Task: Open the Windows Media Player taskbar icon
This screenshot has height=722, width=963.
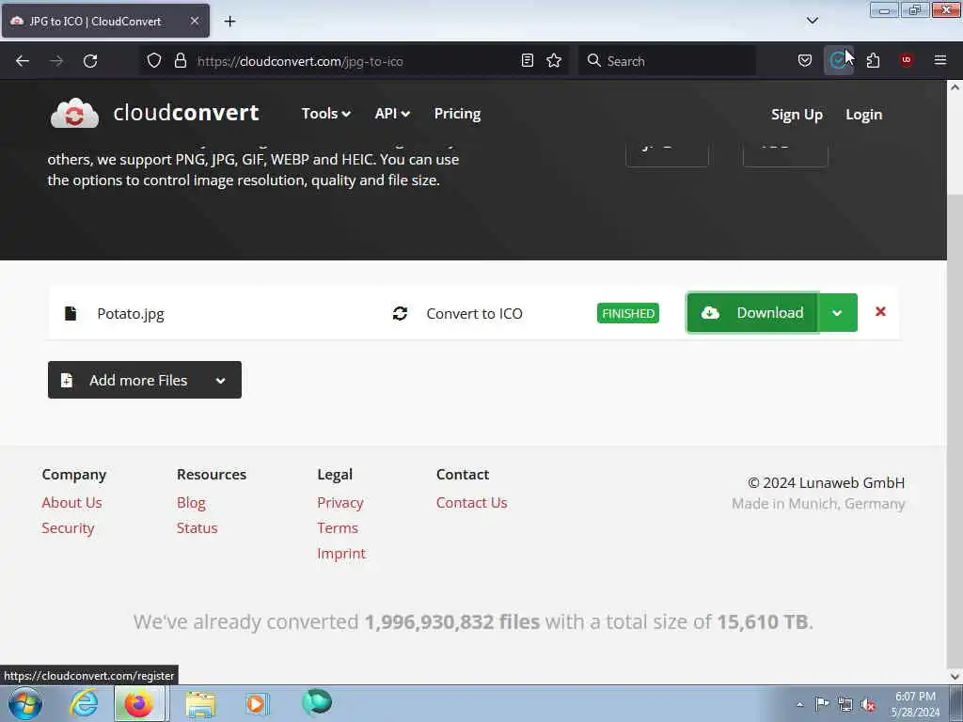Action: point(257,703)
